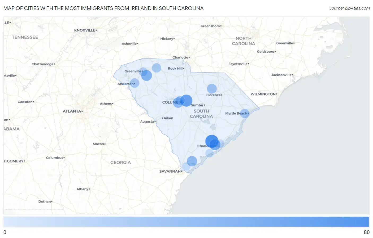This screenshot has width=373, height=238.
Task: Click the bubble north of Florence
Action: point(212,89)
